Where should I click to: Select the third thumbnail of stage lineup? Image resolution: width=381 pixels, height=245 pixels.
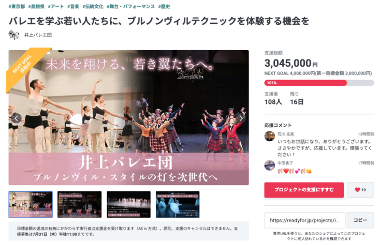[x=128, y=205]
